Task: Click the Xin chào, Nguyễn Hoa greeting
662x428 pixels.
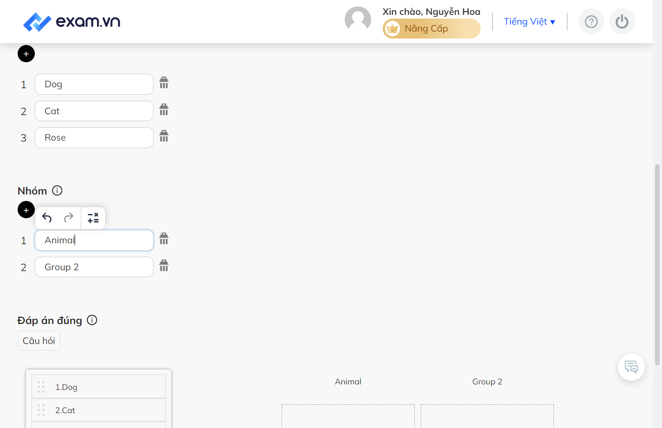Action: pyautogui.click(x=431, y=12)
